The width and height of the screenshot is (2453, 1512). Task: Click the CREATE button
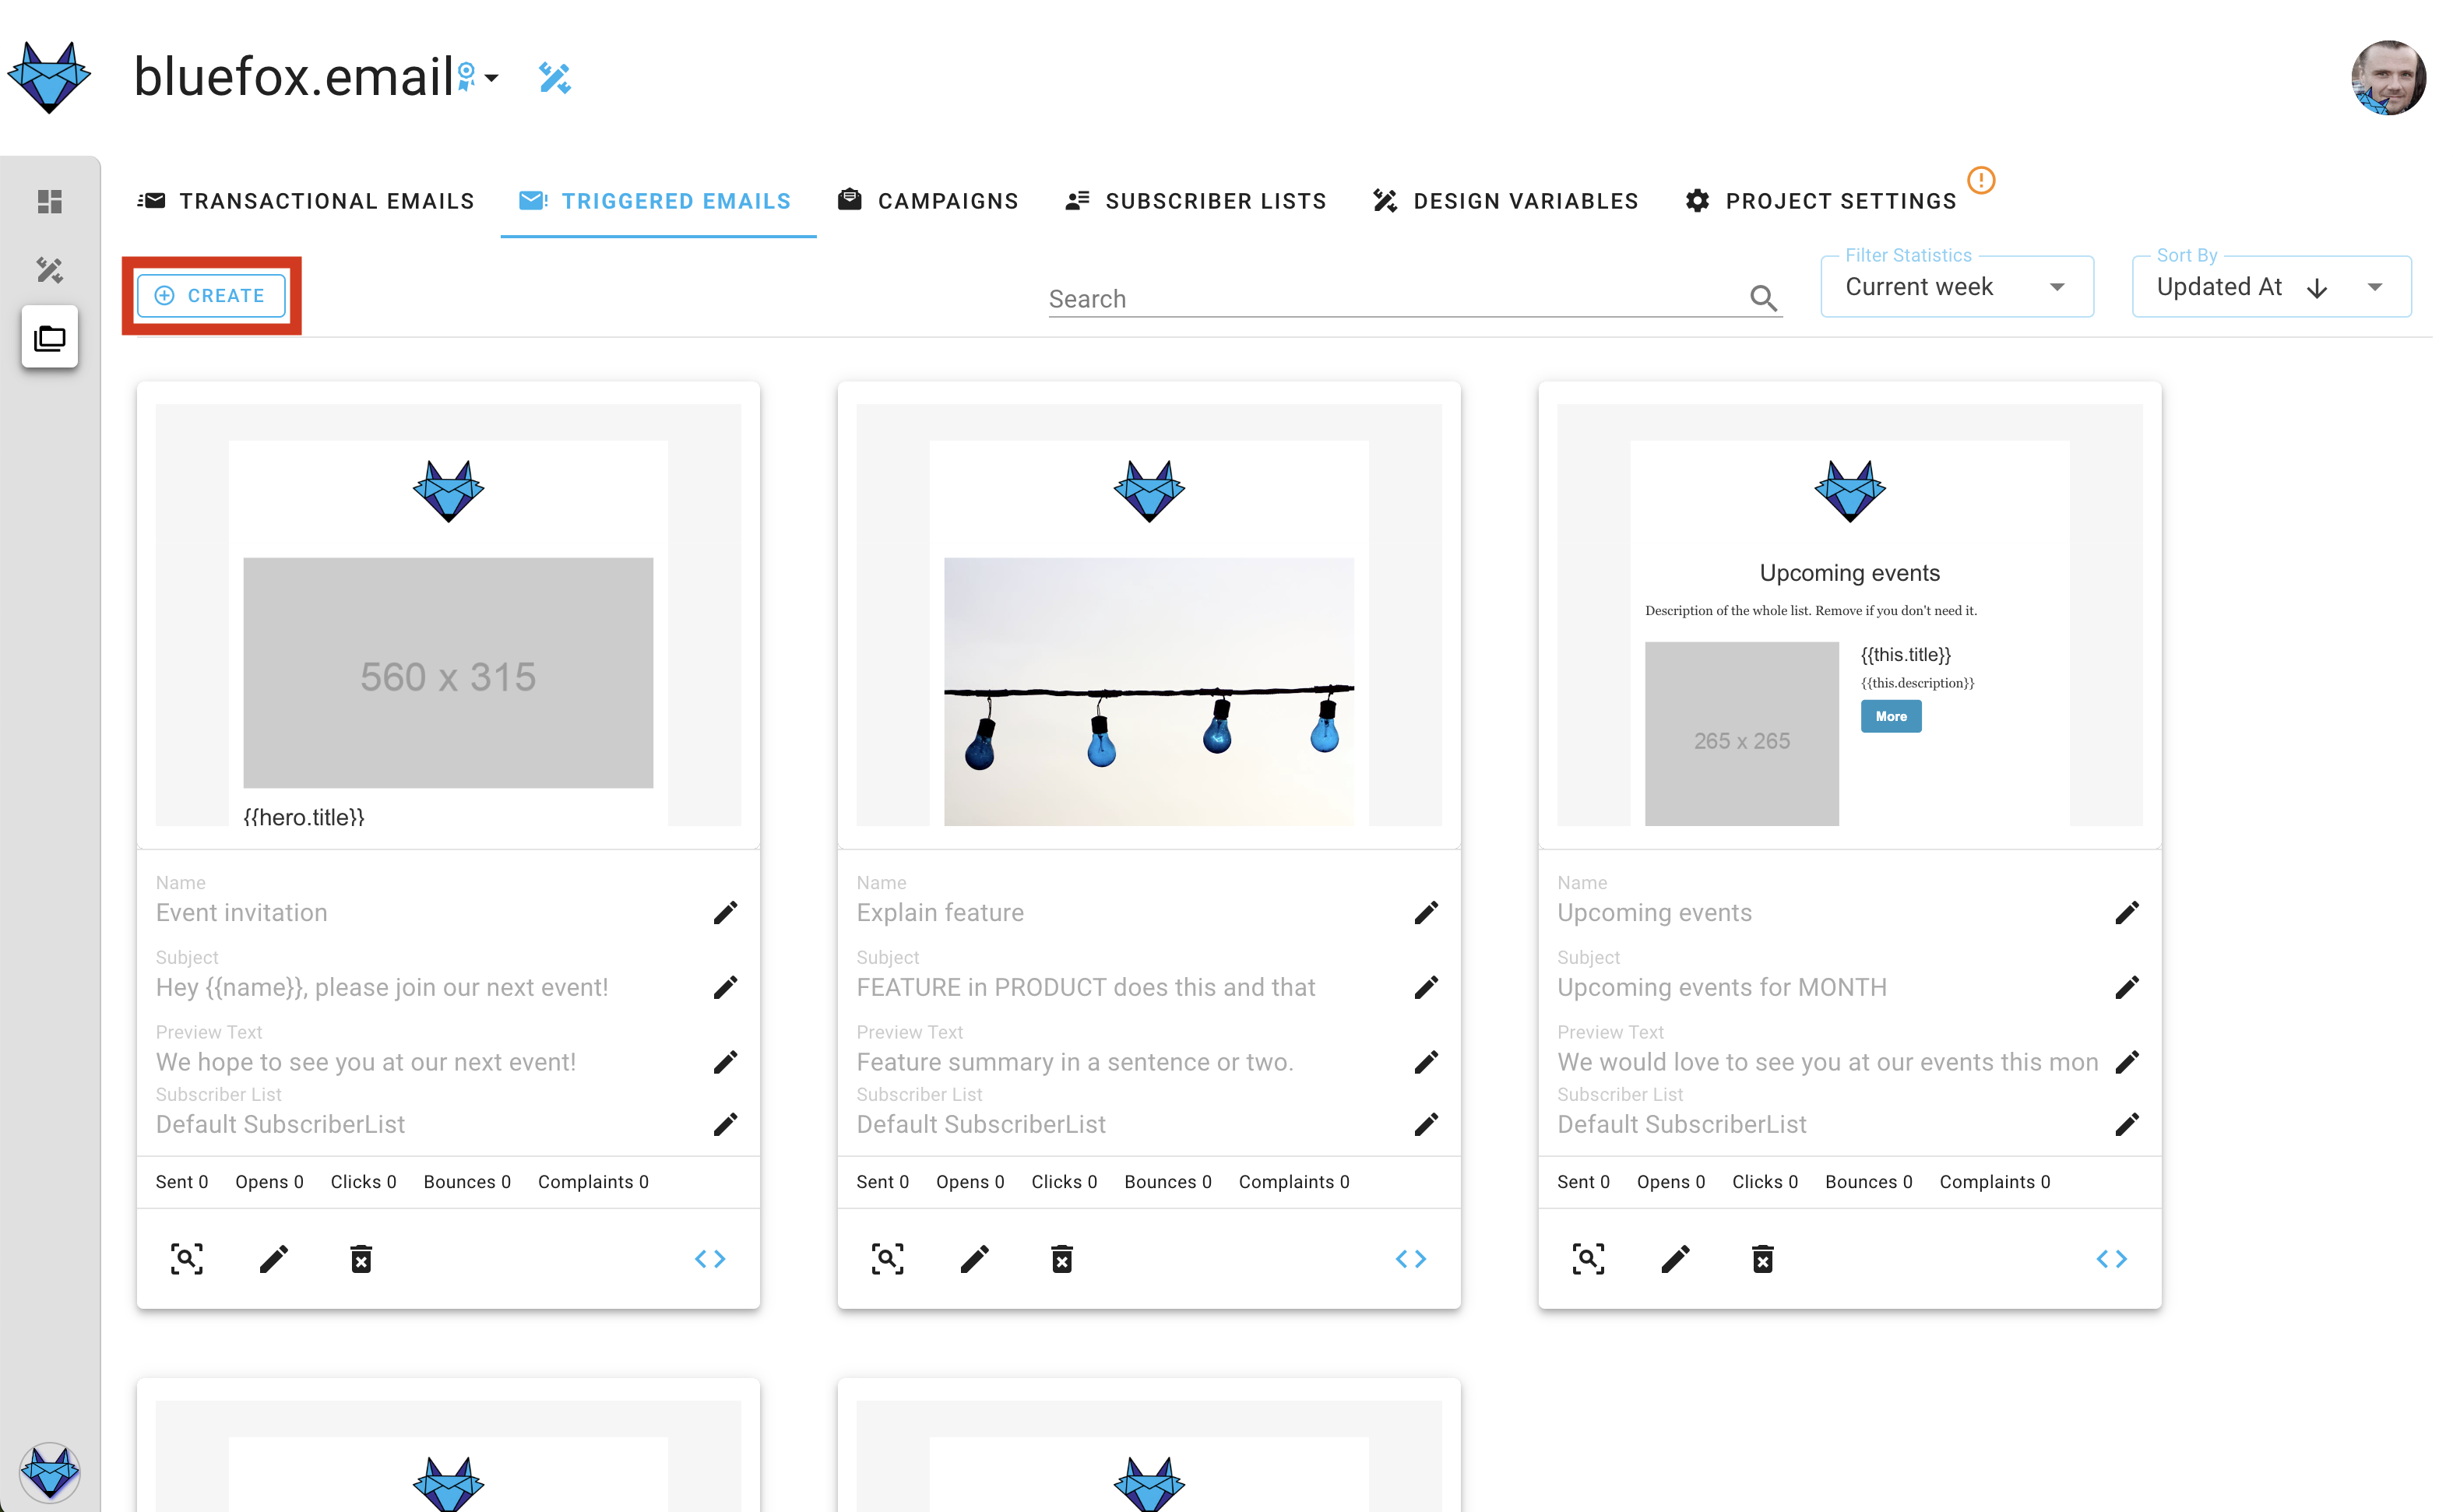(212, 294)
